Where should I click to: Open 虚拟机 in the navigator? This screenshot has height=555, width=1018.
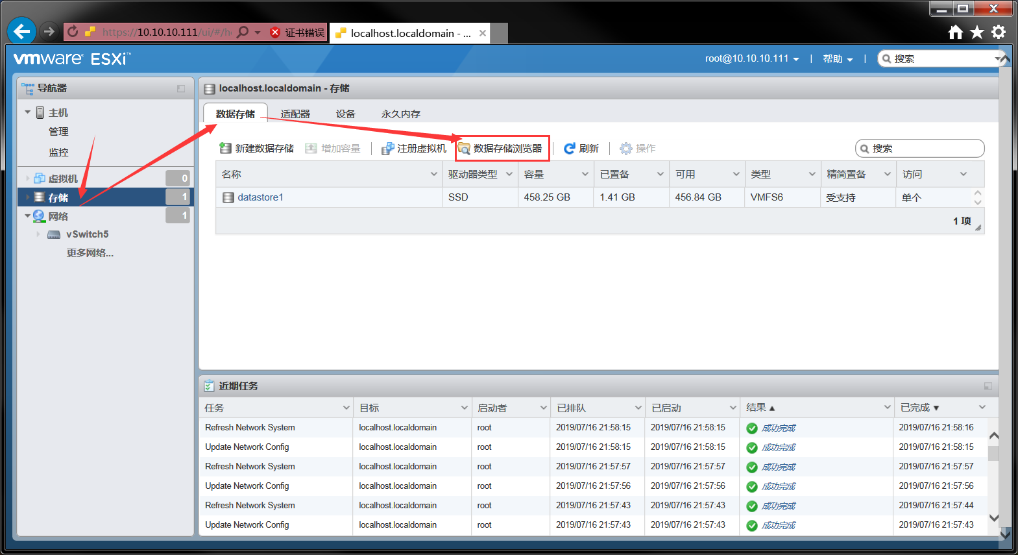pos(63,179)
